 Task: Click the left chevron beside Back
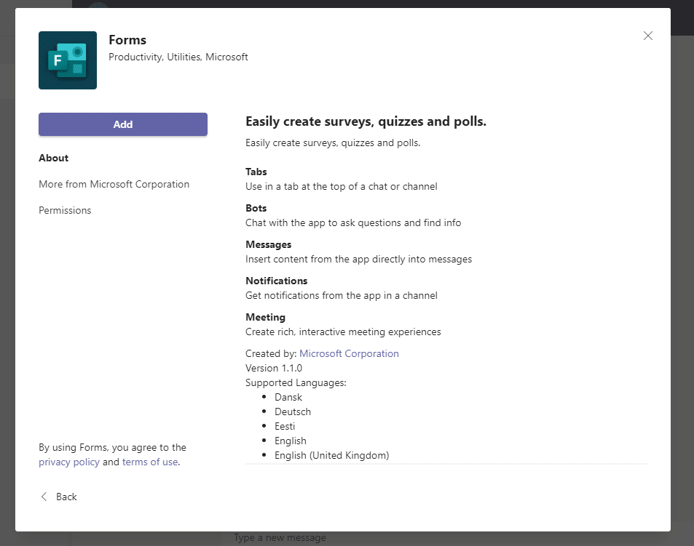pos(44,497)
